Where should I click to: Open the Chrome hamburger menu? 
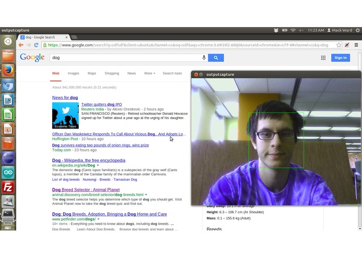point(356,45)
